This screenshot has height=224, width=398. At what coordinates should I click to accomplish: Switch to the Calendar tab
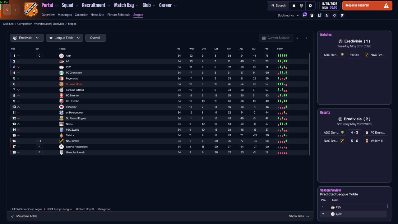(x=81, y=15)
